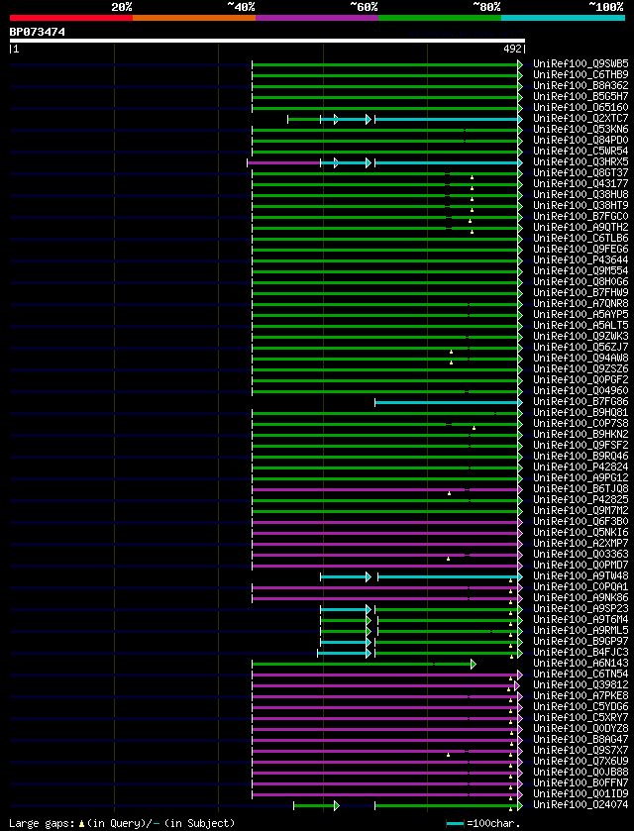The image size is (634, 831).
Task: Click the UniRef100_A9TW48 label
Action: [581, 576]
